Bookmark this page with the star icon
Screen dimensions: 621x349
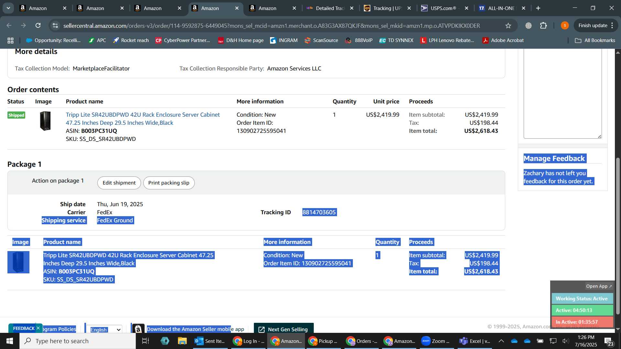tap(508, 26)
